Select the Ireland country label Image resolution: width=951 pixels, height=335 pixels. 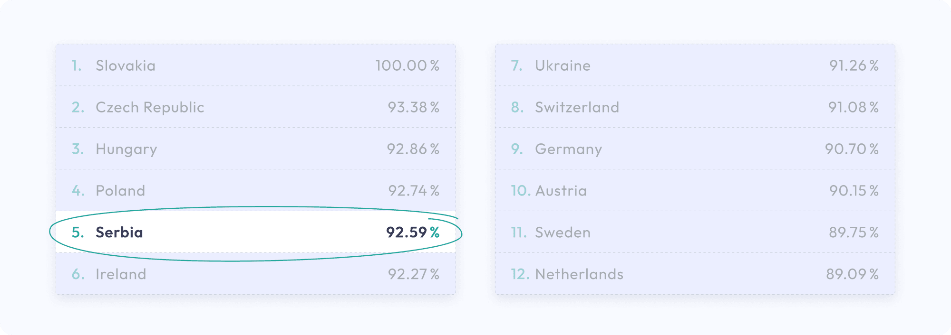pos(121,274)
